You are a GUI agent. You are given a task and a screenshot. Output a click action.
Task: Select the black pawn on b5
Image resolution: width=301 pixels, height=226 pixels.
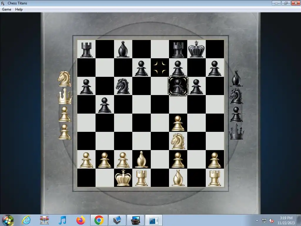tap(105, 105)
